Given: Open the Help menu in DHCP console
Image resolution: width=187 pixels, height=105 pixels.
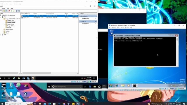Looking at the screenshot, I should point(12,8).
